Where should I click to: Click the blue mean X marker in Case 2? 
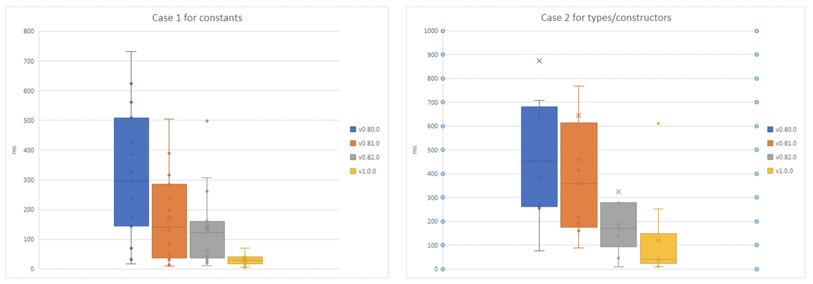point(539,61)
